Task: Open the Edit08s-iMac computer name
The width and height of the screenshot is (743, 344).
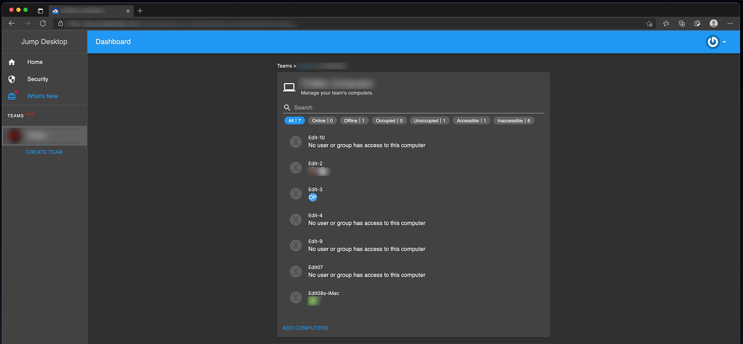Action: tap(324, 293)
